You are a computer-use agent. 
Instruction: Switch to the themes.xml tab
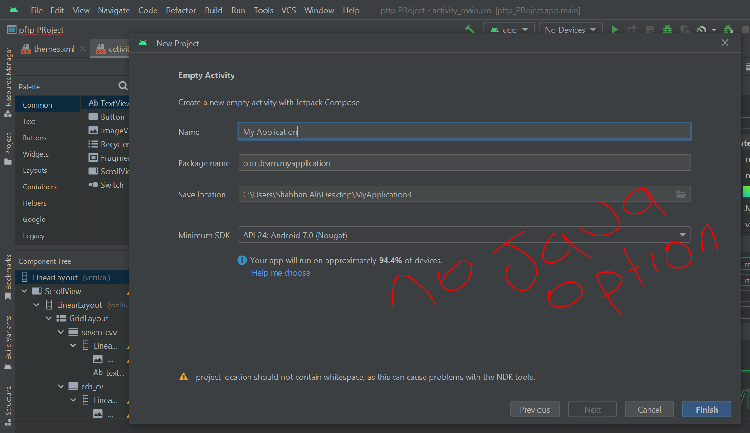pyautogui.click(x=54, y=49)
